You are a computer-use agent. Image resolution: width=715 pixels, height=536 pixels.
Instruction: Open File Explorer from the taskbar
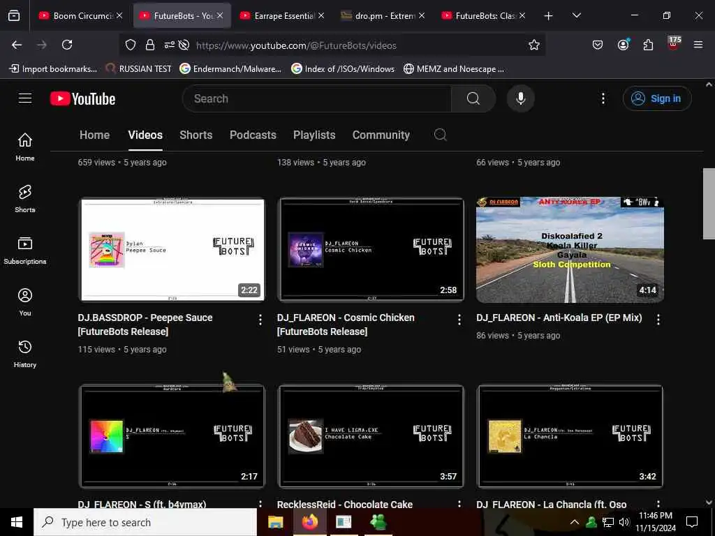[x=275, y=522]
